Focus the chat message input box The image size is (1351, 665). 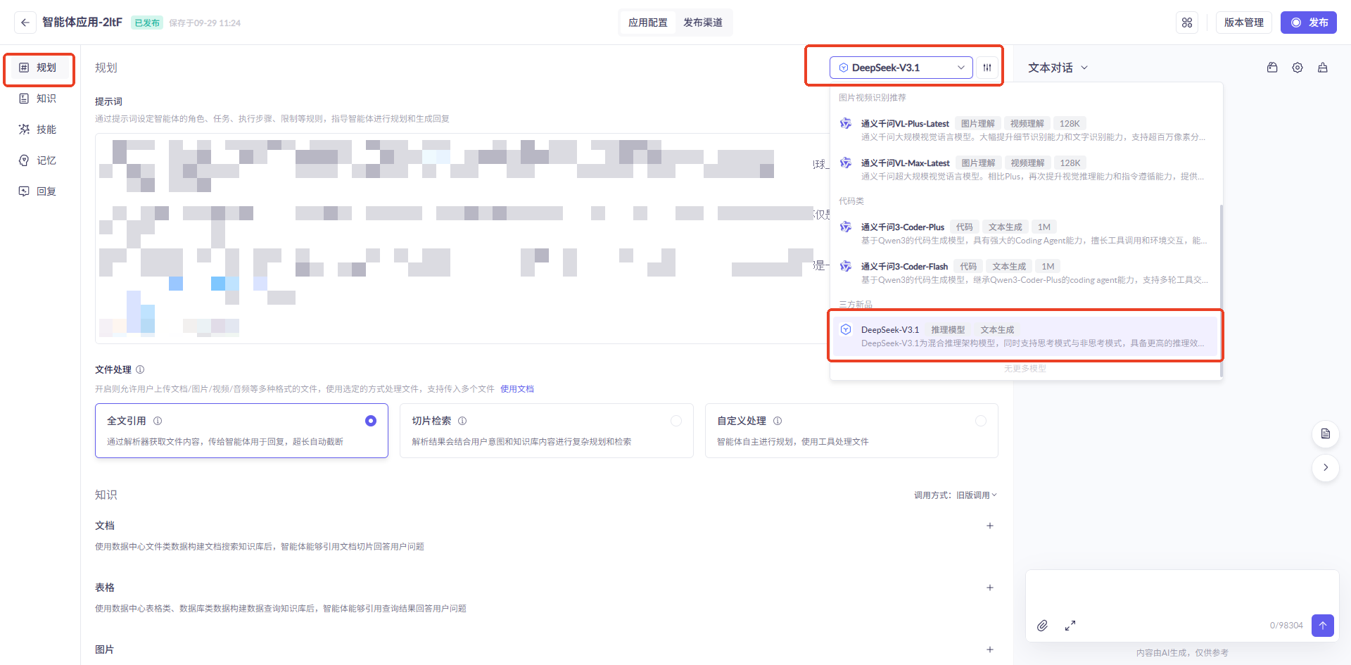point(1182,593)
